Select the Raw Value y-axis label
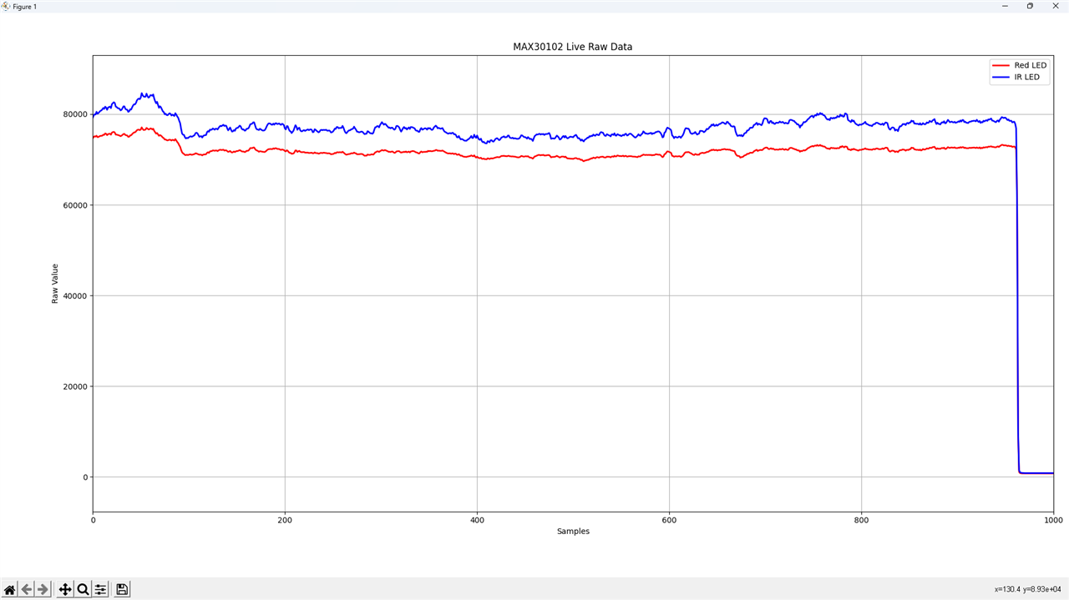 click(x=55, y=283)
